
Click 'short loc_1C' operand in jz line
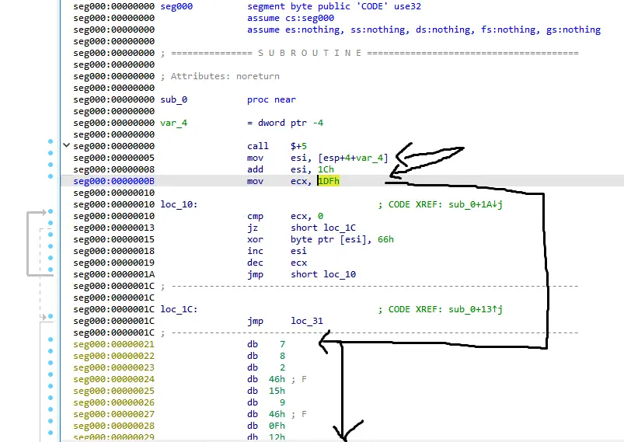click(x=323, y=228)
